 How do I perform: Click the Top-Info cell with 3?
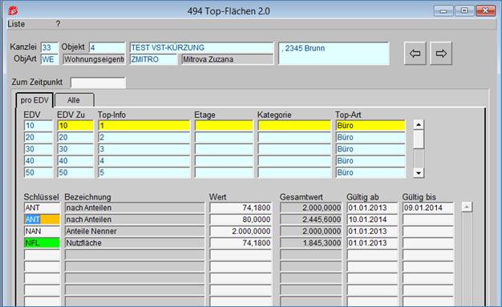pos(144,149)
